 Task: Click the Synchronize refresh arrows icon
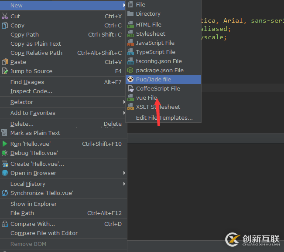click(x=5, y=193)
